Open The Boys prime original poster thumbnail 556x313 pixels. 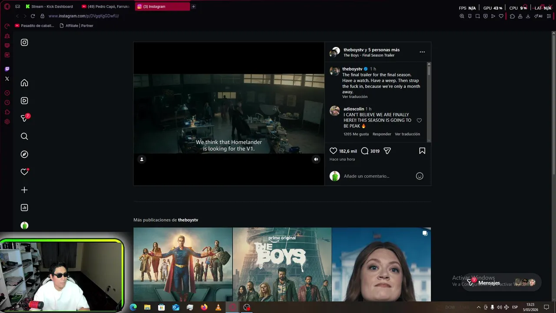[x=282, y=264]
